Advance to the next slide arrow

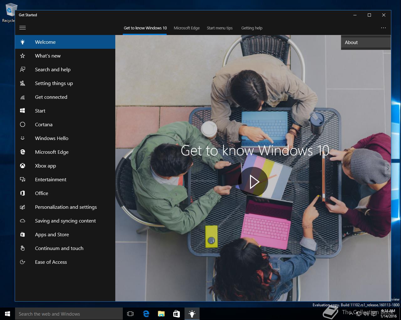pos(388,168)
